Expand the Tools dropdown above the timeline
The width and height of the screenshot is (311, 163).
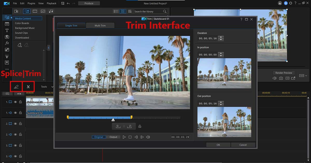tap(47, 87)
